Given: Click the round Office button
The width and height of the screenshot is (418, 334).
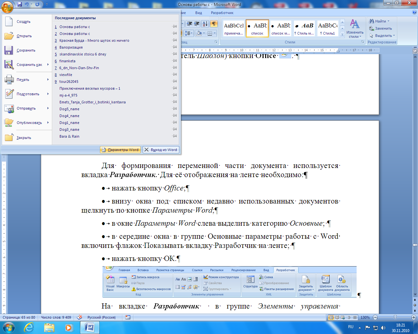Looking at the screenshot, I should 7,7.
